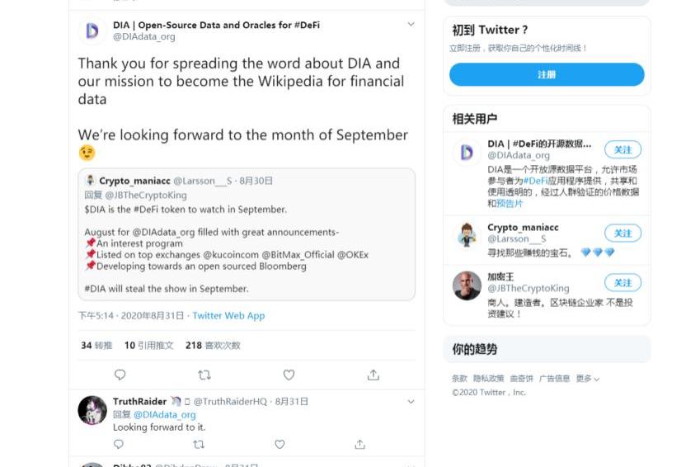Share the DIA main tweet
The height and width of the screenshot is (467, 686).
pos(374,375)
